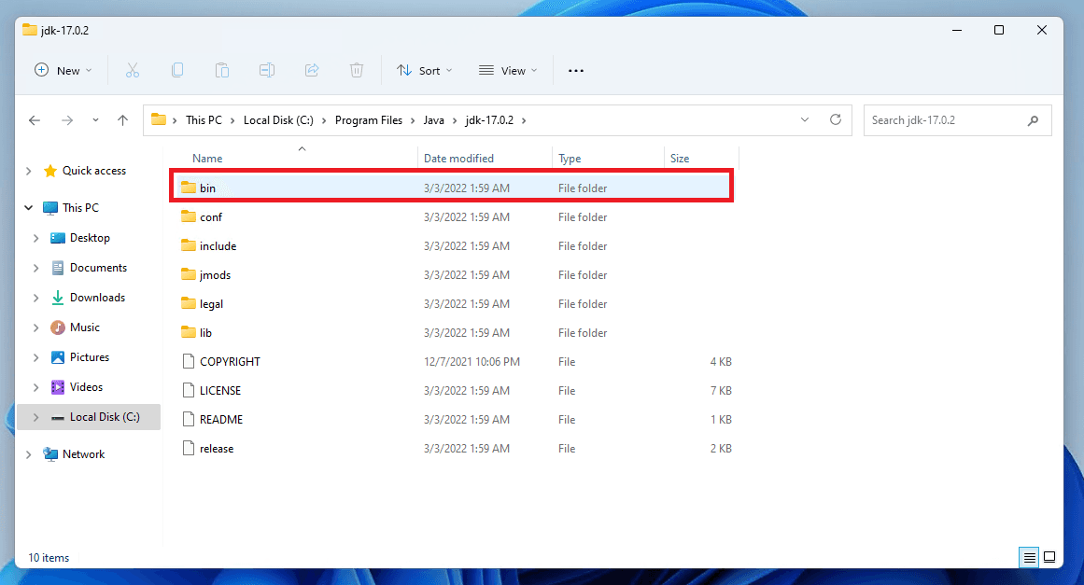Switch to large thumbnails view icon in status bar
Viewport: 1084px width, 585px height.
click(x=1049, y=557)
